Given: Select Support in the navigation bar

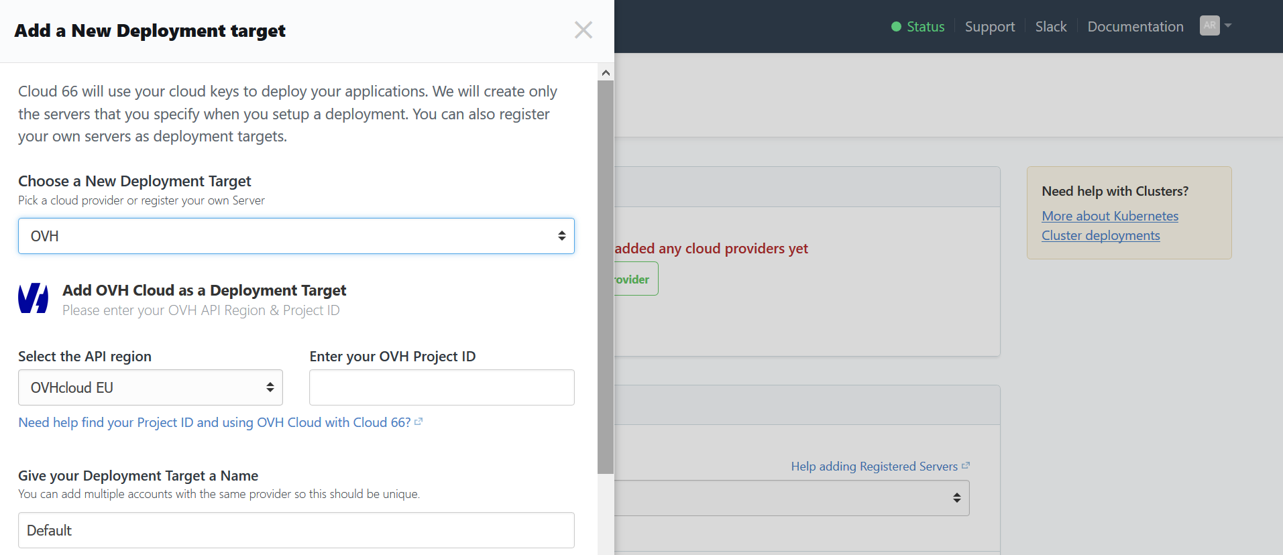Looking at the screenshot, I should point(989,27).
